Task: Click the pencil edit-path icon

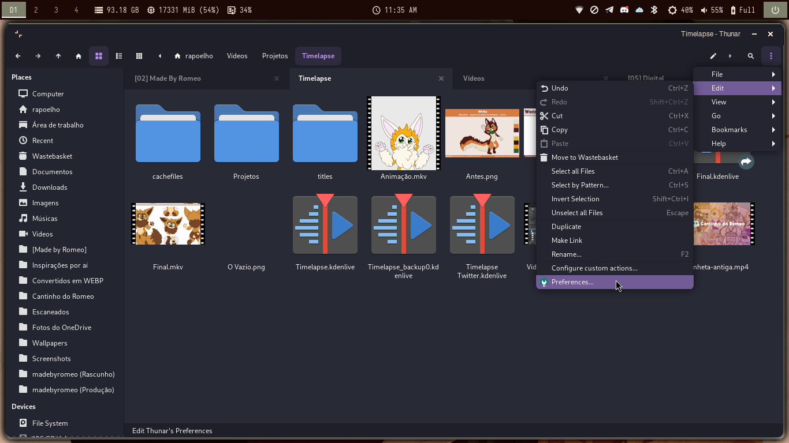Action: point(713,56)
